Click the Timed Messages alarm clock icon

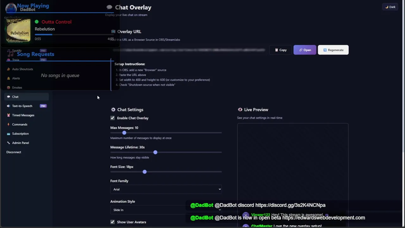(x=9, y=115)
